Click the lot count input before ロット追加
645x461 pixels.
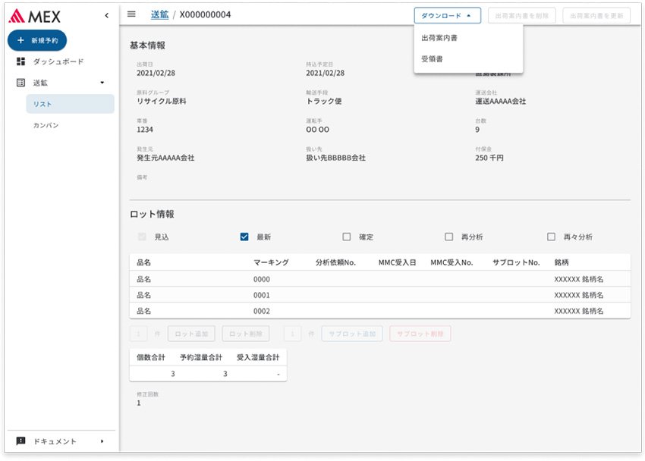click(139, 334)
